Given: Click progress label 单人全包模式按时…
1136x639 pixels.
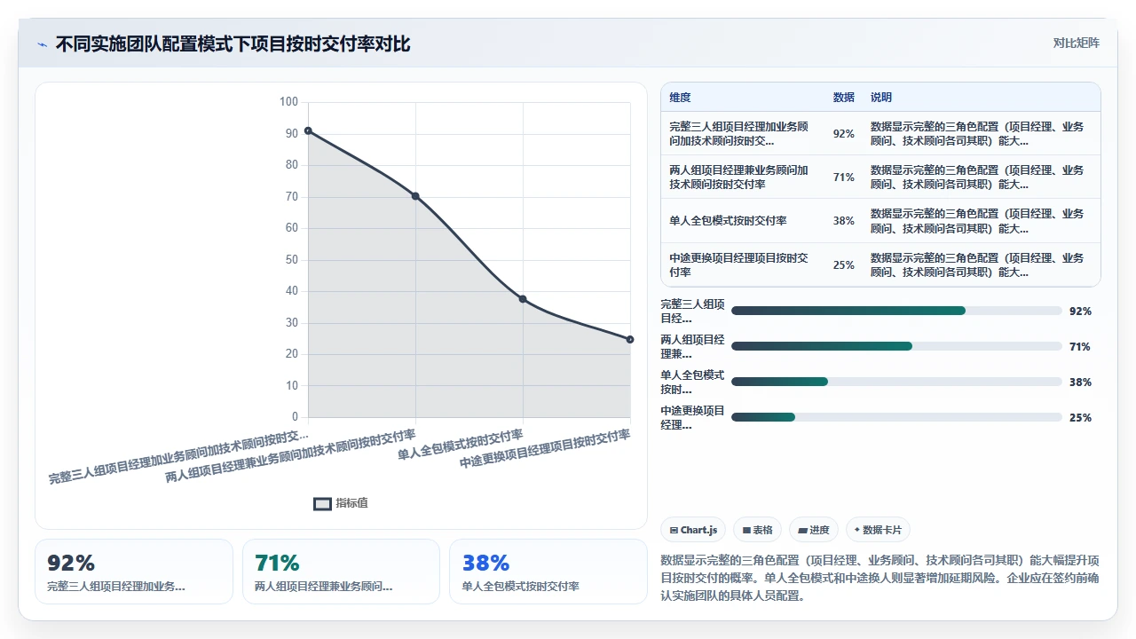Looking at the screenshot, I should coord(693,383).
